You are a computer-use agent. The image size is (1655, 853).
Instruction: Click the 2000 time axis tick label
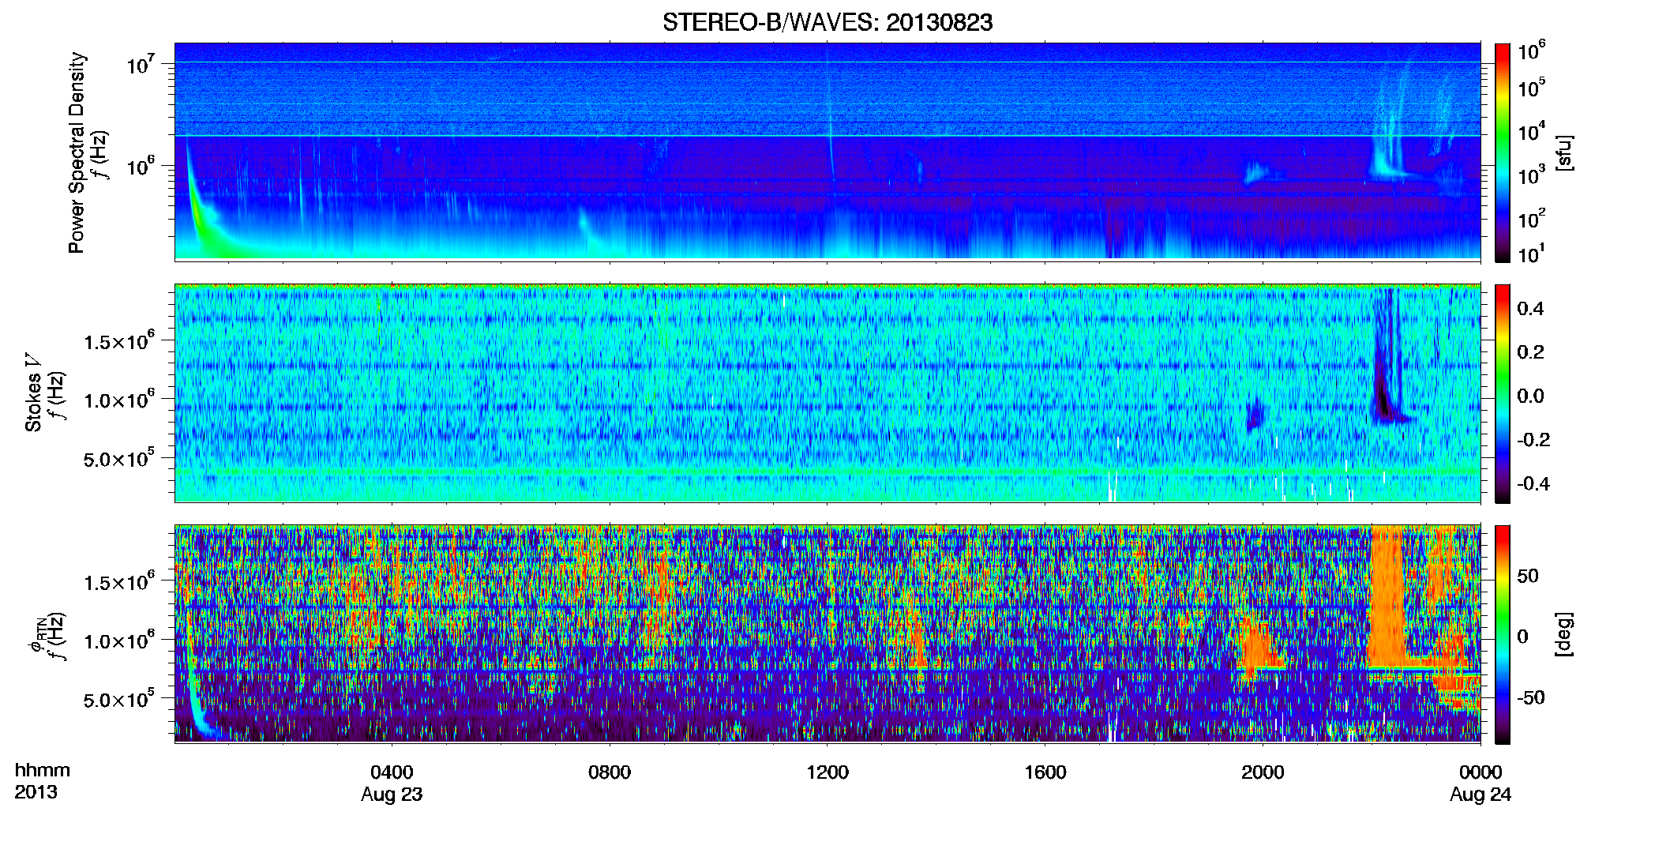[x=1263, y=772]
